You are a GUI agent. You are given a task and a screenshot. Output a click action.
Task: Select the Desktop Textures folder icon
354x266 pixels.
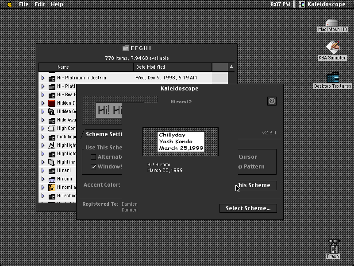tap(333, 78)
